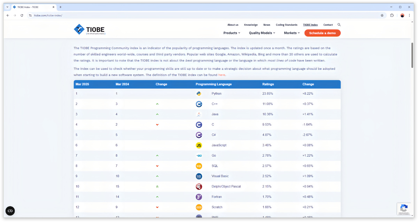Follow the 'here' definition link
This screenshot has height=222, width=418.
[x=222, y=75]
